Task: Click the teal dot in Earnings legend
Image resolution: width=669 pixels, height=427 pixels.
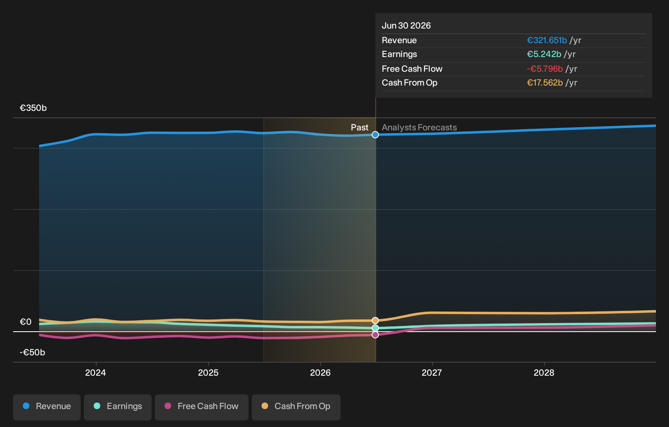Action: pos(97,406)
